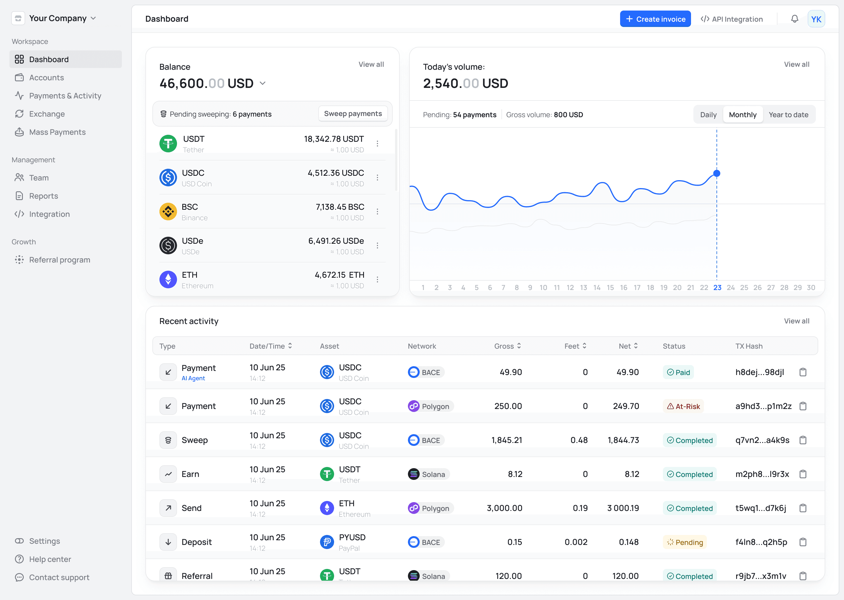Click Sweep payments for pending payments
The width and height of the screenshot is (844, 600).
pos(353,113)
